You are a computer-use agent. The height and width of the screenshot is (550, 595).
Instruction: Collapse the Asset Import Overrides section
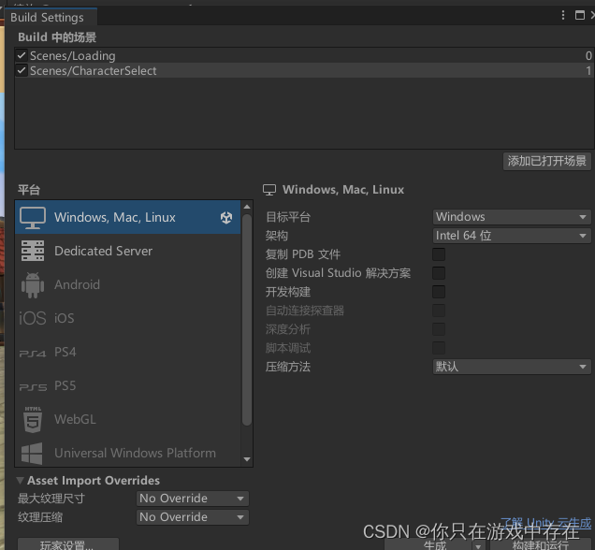coord(21,481)
